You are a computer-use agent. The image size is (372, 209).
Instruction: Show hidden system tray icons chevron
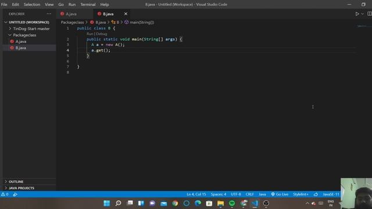(x=307, y=203)
